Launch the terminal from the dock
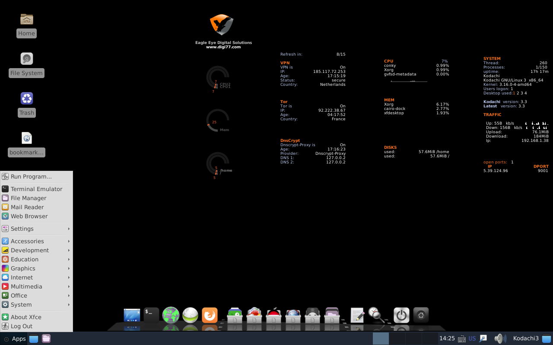 tap(151, 315)
